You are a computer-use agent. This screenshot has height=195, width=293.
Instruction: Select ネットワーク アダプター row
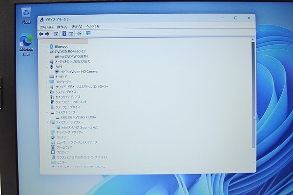pos(70,132)
